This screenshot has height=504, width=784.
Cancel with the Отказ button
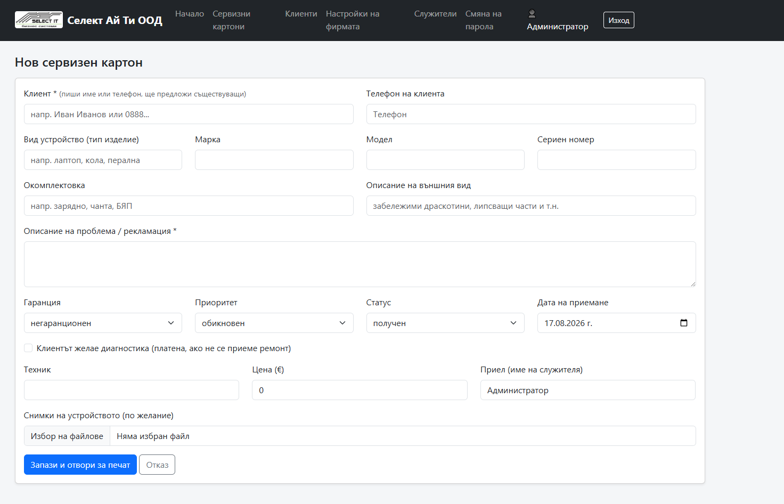[x=157, y=465]
